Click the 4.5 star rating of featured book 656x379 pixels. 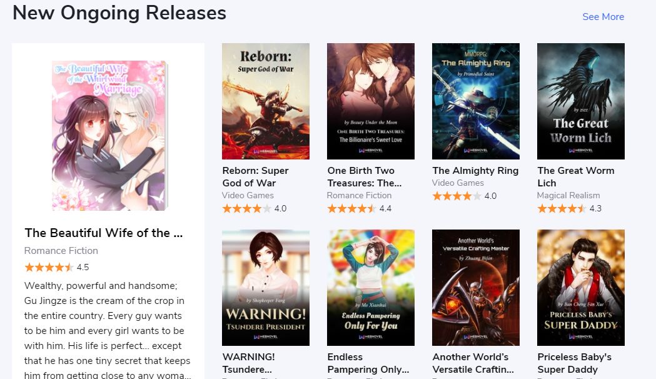tap(56, 267)
